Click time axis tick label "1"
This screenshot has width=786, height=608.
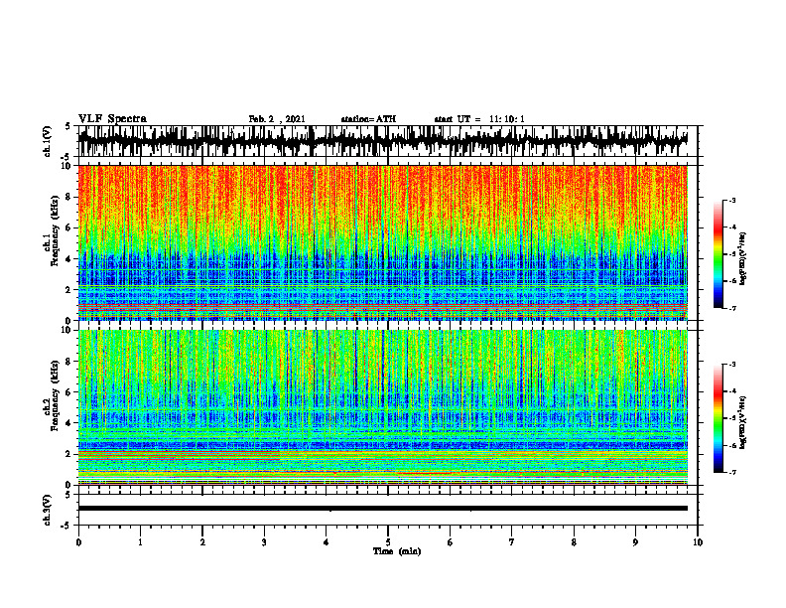point(140,542)
